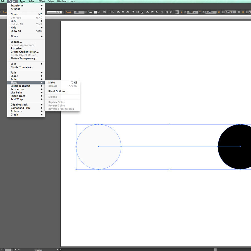This screenshot has width=251, height=251.
Task: Open the Style swatch dropdown arrow
Action: [99, 12]
